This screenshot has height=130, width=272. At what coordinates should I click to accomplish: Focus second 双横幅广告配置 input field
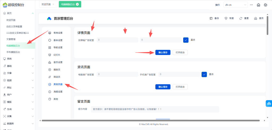161,40
